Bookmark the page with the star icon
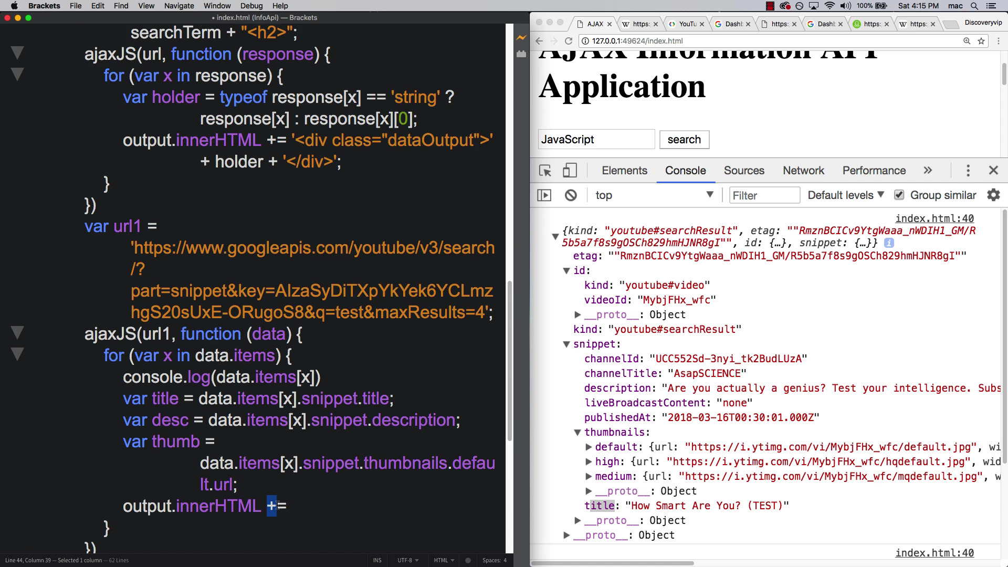1008x567 pixels. click(x=981, y=41)
